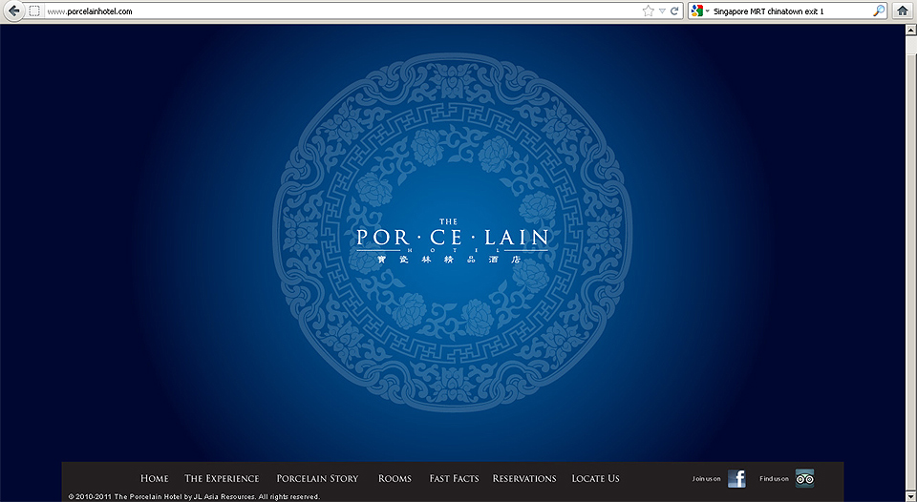Go to Reservations
The height and width of the screenshot is (502, 917).
tap(524, 479)
